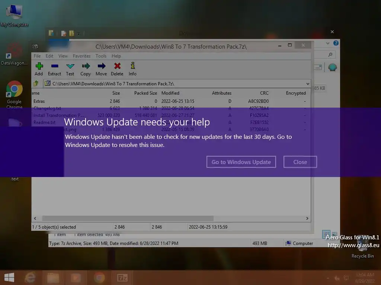Screen dimensions: 381x285
Task: Run Test on the archive
Action: pyautogui.click(x=70, y=69)
